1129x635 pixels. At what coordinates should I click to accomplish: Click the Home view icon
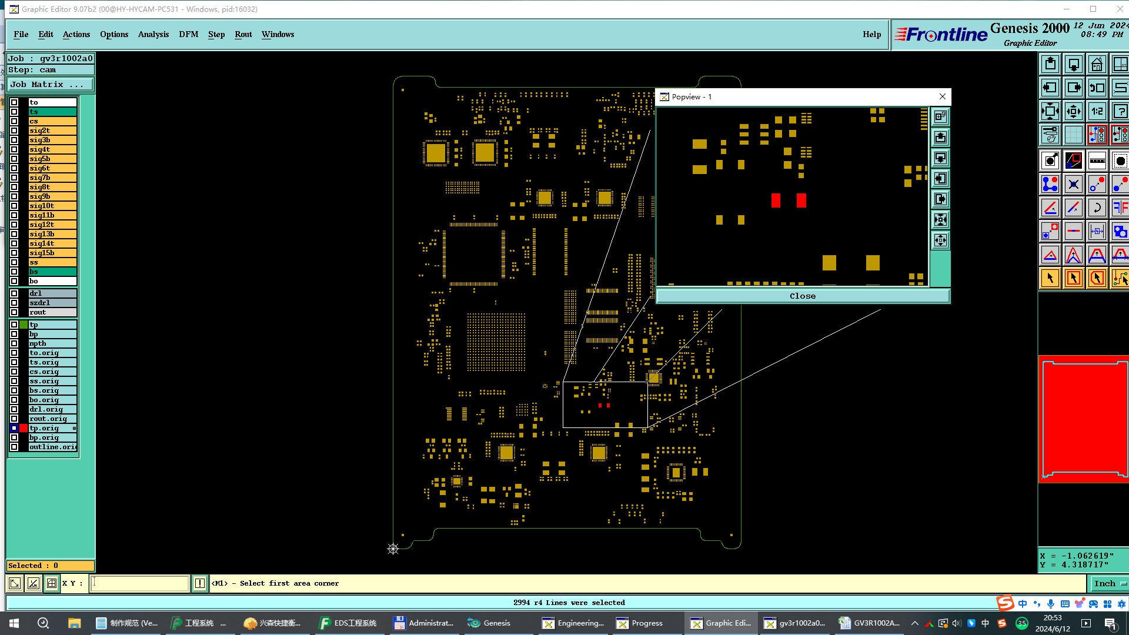pos(1097,64)
